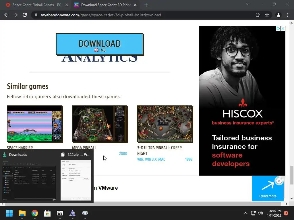The width and height of the screenshot is (294, 220).
Task: Open Chrome three-dot menu
Action: coord(288,15)
